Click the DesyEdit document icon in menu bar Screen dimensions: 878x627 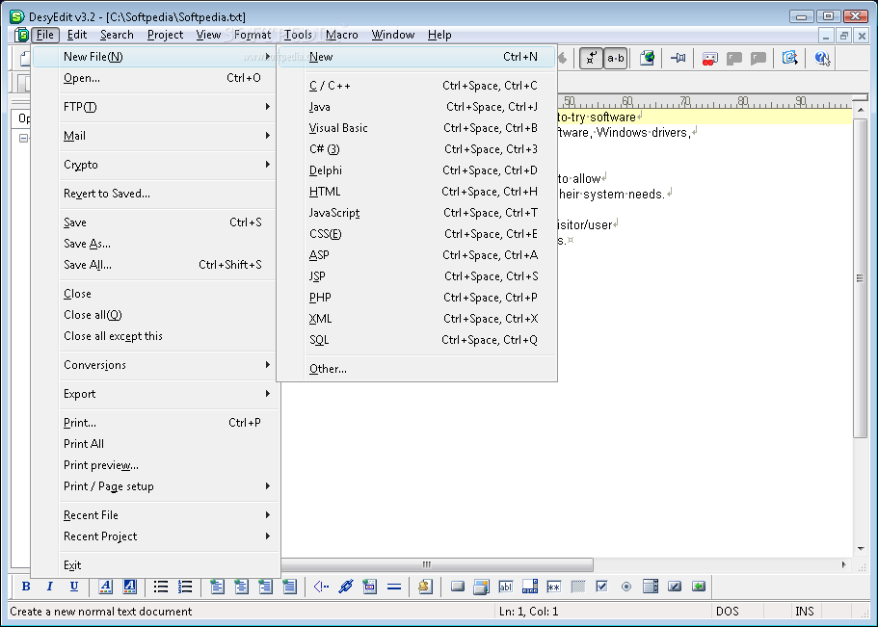point(22,35)
